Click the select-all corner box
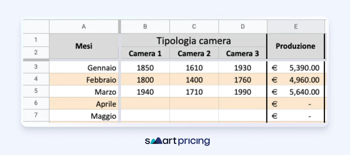 35,26
